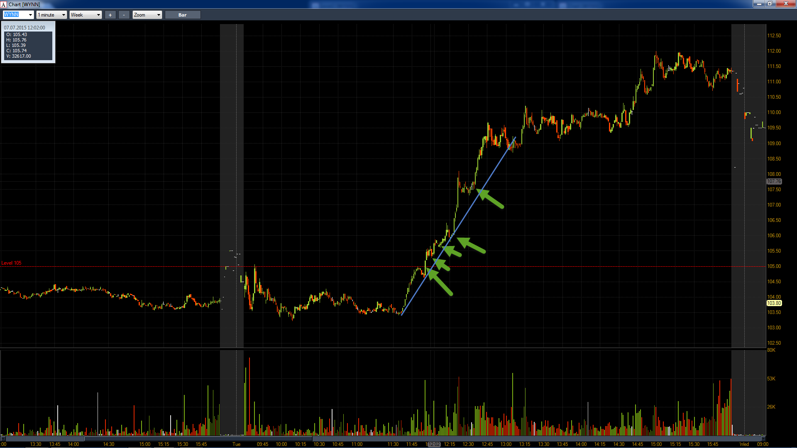The width and height of the screenshot is (797, 448).
Task: Click the 'H: 105.76' high value
Action: [x=16, y=40]
